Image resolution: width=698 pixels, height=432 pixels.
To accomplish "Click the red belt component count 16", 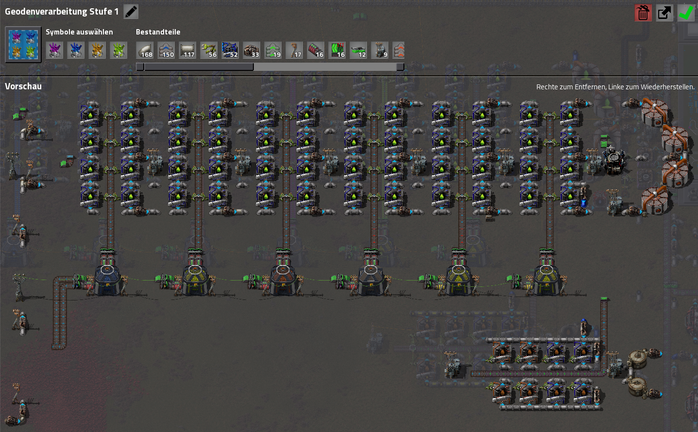I will [316, 50].
